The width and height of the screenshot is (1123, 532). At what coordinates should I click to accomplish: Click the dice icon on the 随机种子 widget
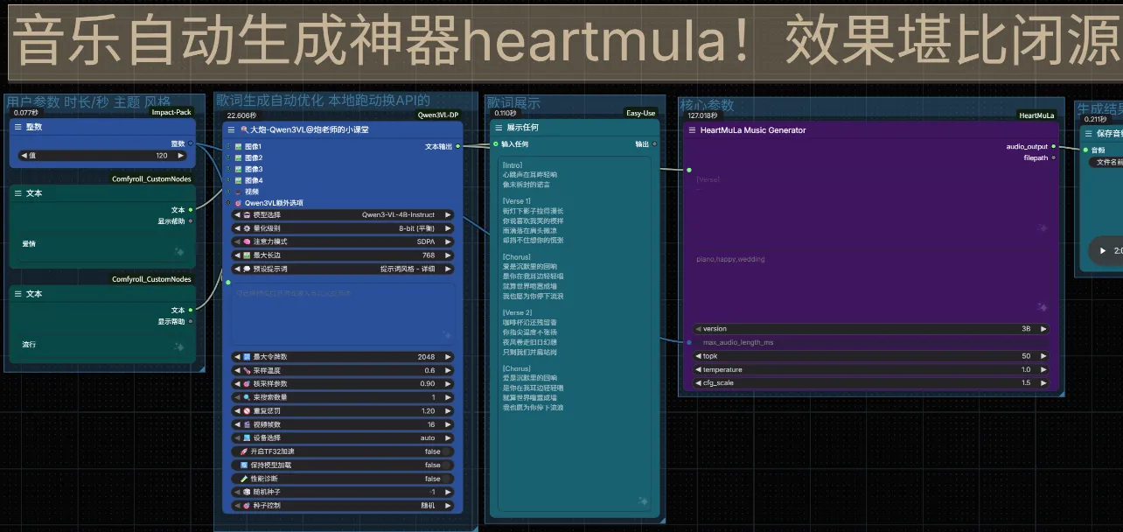point(247,492)
